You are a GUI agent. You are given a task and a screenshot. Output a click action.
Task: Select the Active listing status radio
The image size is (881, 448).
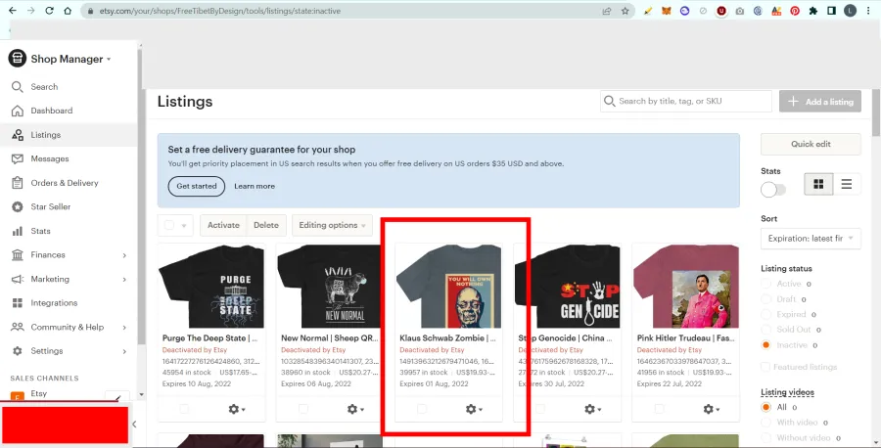coord(765,284)
